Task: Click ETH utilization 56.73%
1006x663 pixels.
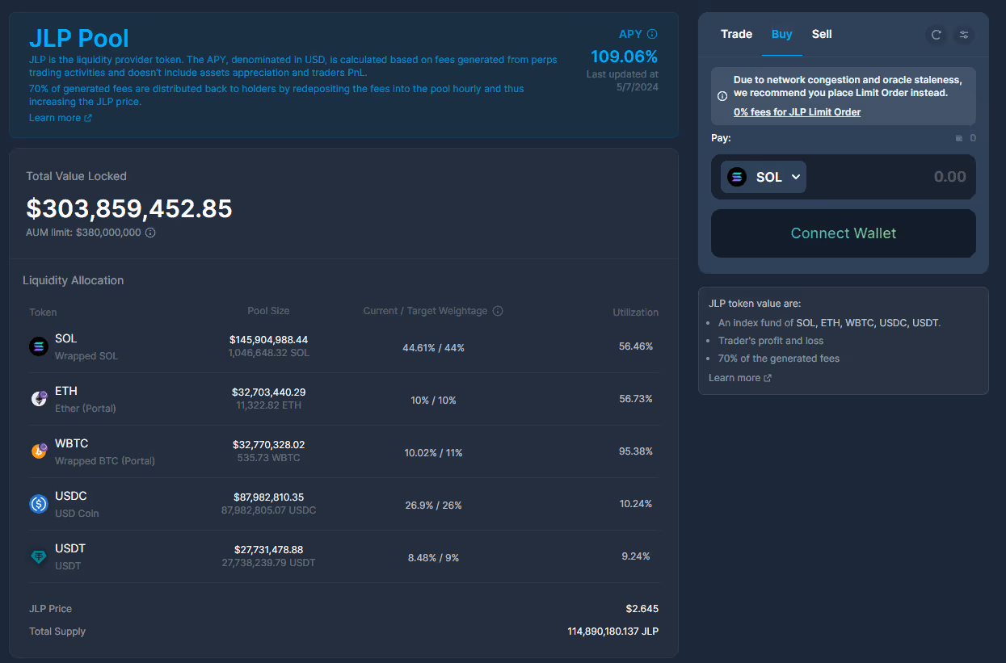Action: 636,399
